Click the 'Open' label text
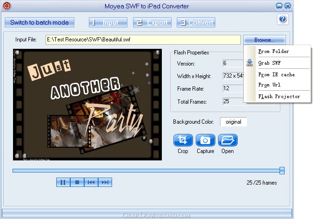313x219 pixels. pyautogui.click(x=227, y=151)
